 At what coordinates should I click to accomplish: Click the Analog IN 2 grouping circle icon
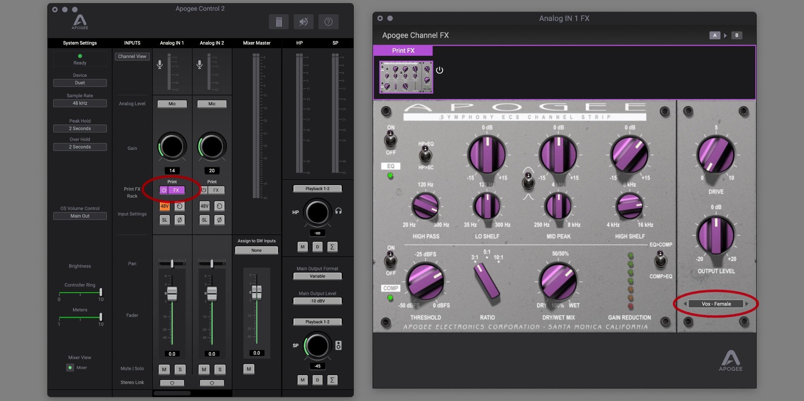[x=219, y=206]
